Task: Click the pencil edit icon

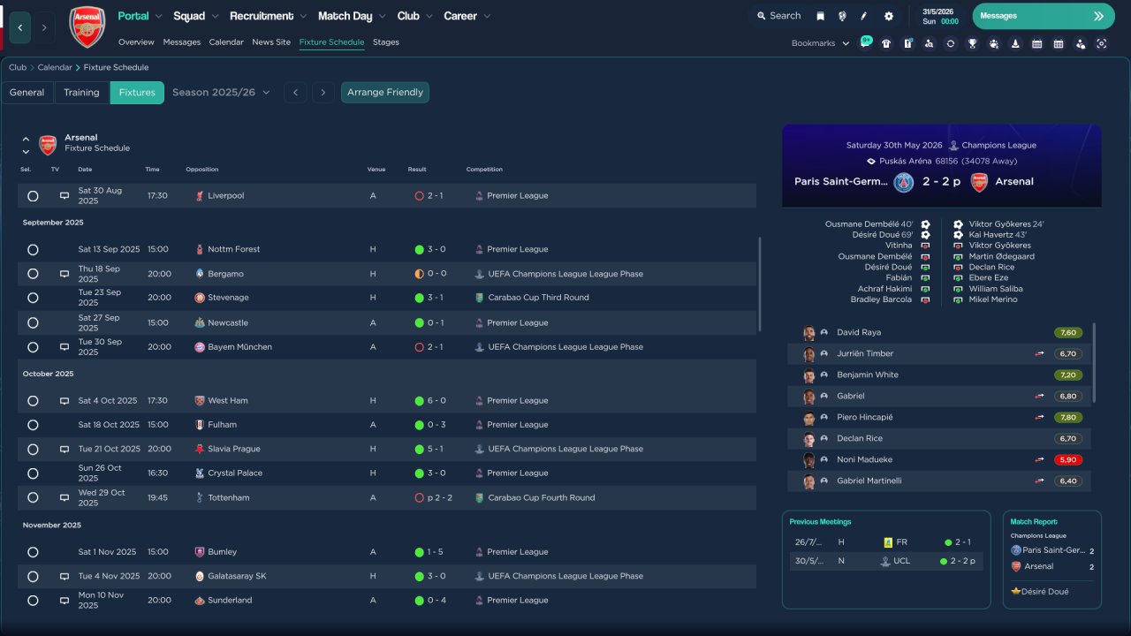Action: click(864, 16)
